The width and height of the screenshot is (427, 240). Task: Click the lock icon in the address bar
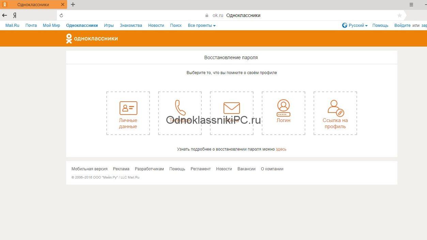pyautogui.click(x=207, y=15)
